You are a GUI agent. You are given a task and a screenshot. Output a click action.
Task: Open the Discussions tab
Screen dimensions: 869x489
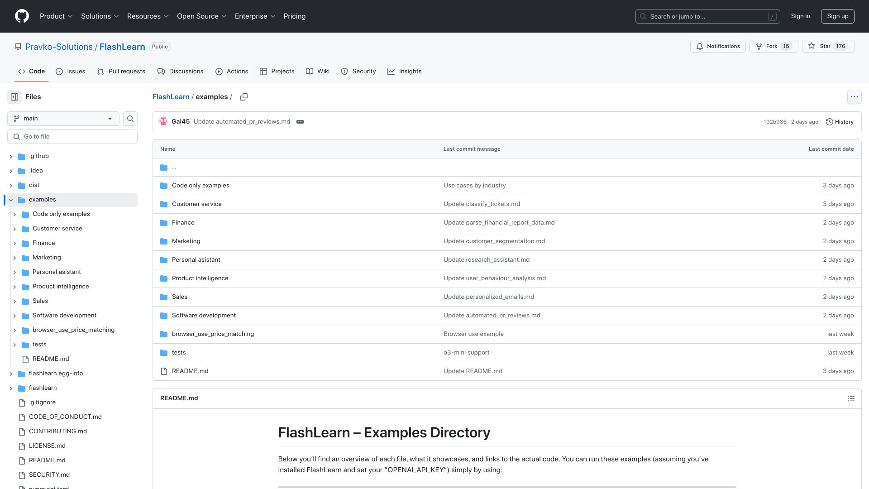(x=181, y=72)
